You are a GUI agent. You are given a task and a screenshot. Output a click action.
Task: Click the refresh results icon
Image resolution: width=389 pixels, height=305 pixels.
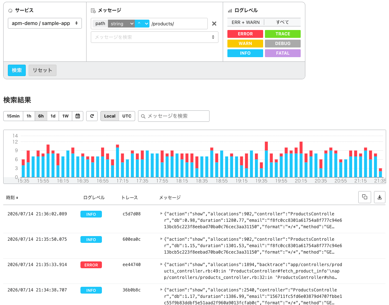click(92, 116)
